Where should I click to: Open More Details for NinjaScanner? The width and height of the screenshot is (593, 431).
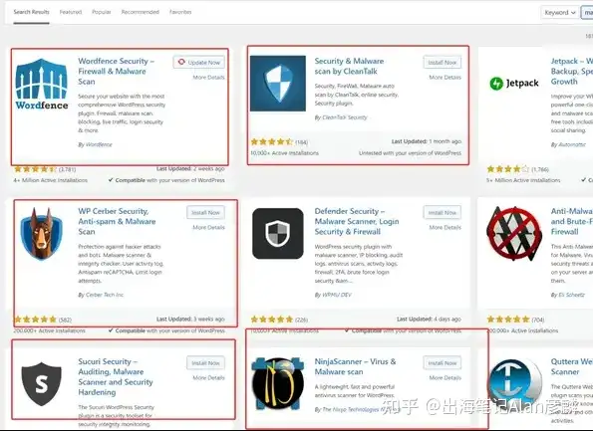point(445,377)
